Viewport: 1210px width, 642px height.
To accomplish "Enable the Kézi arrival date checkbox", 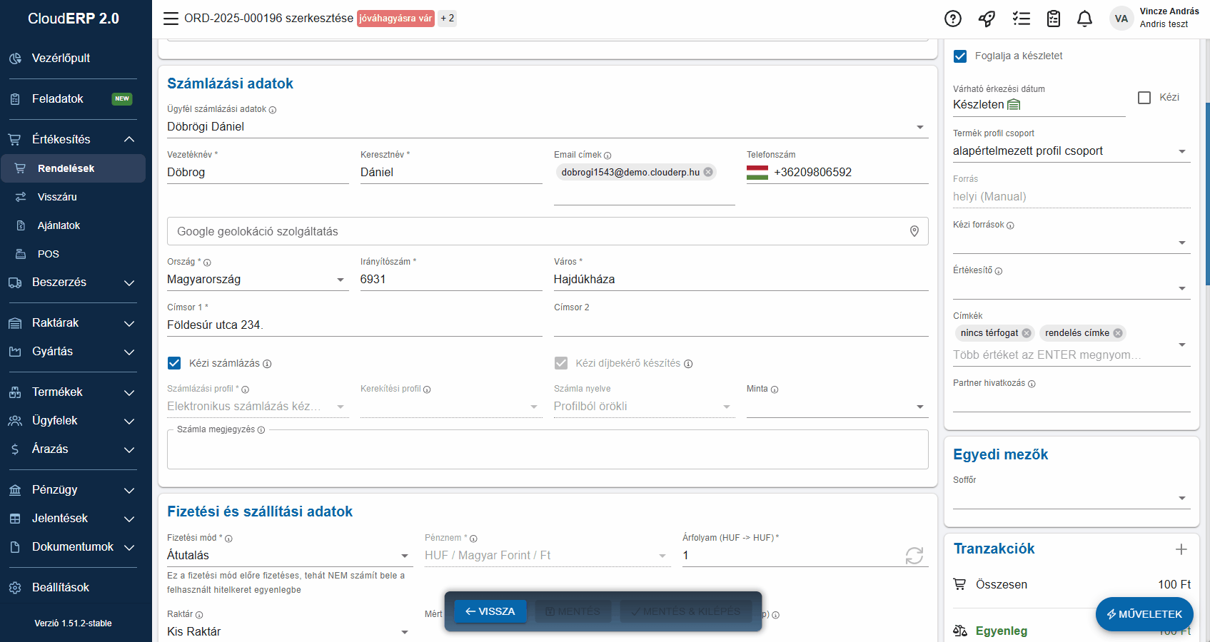I will pos(1144,98).
